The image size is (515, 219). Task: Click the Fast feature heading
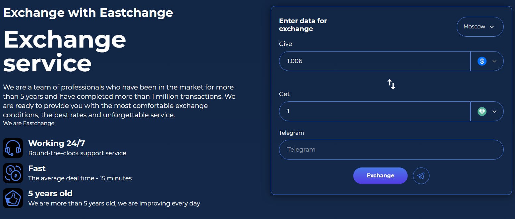[x=37, y=168]
